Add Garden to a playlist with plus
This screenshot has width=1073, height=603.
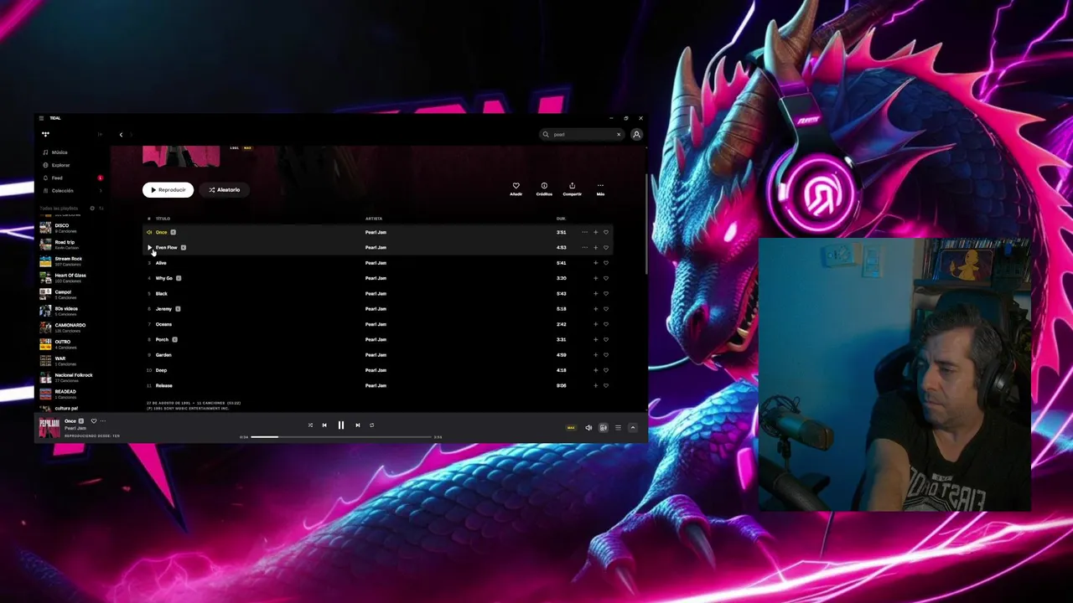(595, 355)
